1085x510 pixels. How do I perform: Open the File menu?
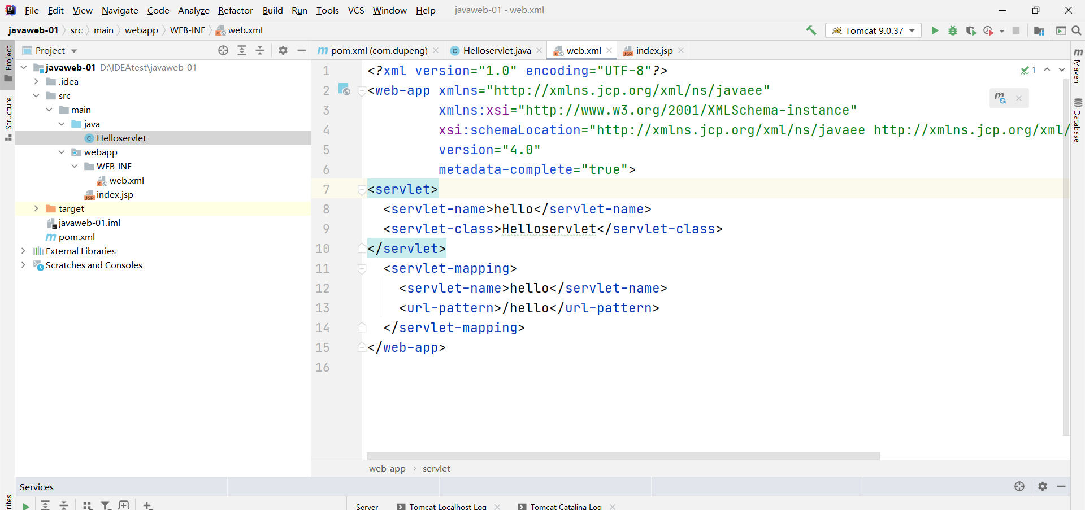pyautogui.click(x=32, y=10)
